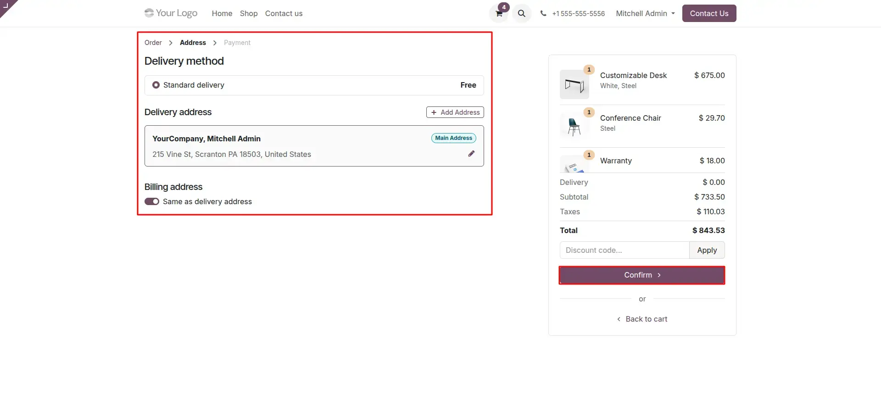The image size is (881, 412).
Task: Click the Your Logo image
Action: click(x=171, y=13)
